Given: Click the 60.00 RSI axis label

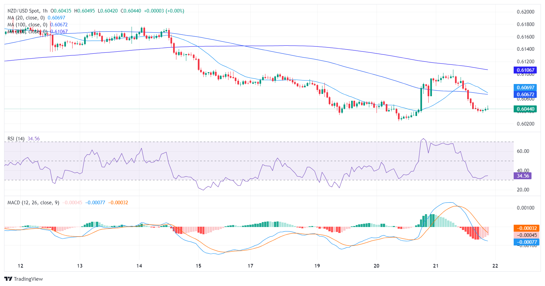Looking at the screenshot, I should [523, 151].
